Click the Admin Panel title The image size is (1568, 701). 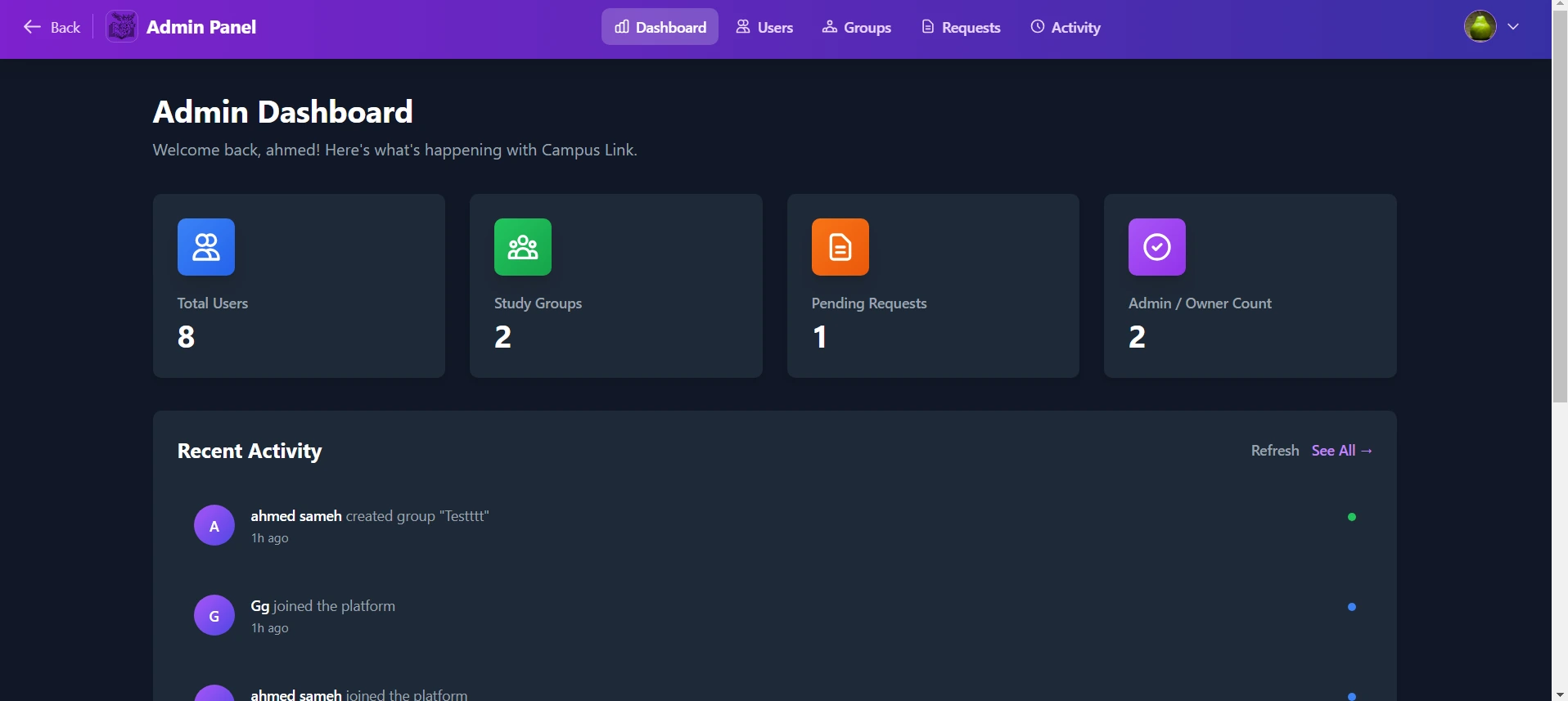click(x=201, y=27)
